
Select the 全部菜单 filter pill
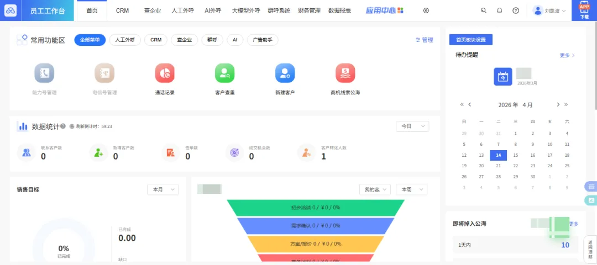pyautogui.click(x=90, y=40)
